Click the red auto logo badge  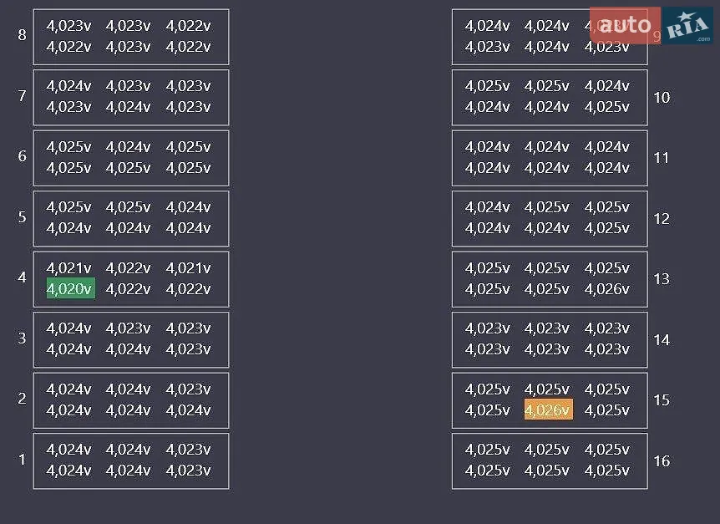tap(625, 26)
